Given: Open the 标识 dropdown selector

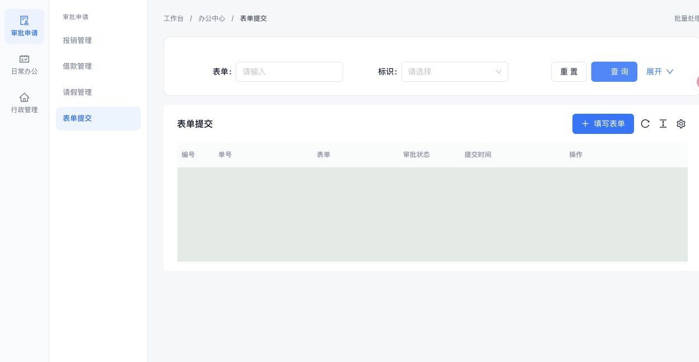Looking at the screenshot, I should click(455, 72).
